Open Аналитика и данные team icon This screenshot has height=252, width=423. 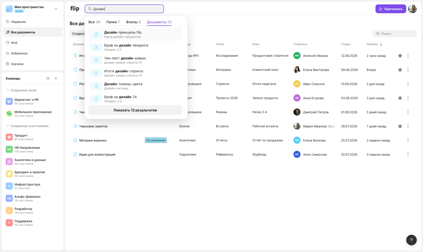[9, 162]
